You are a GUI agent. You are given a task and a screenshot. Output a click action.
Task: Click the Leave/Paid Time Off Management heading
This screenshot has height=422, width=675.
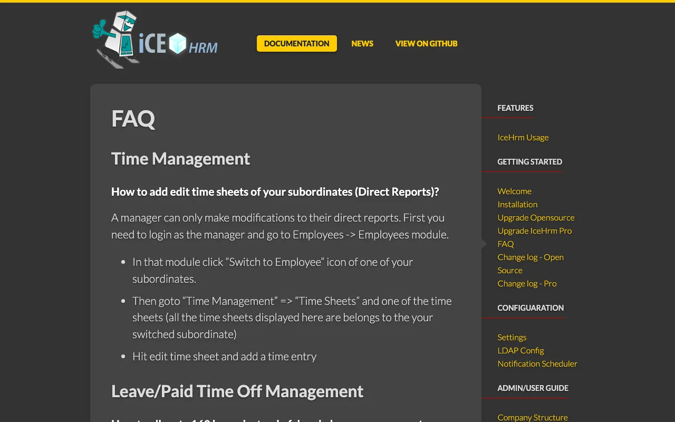pos(237,391)
